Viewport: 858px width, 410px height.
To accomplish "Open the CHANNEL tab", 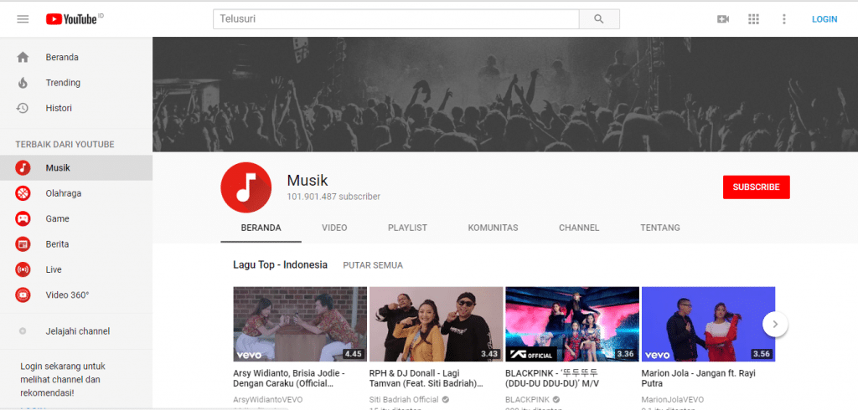I will coord(579,228).
